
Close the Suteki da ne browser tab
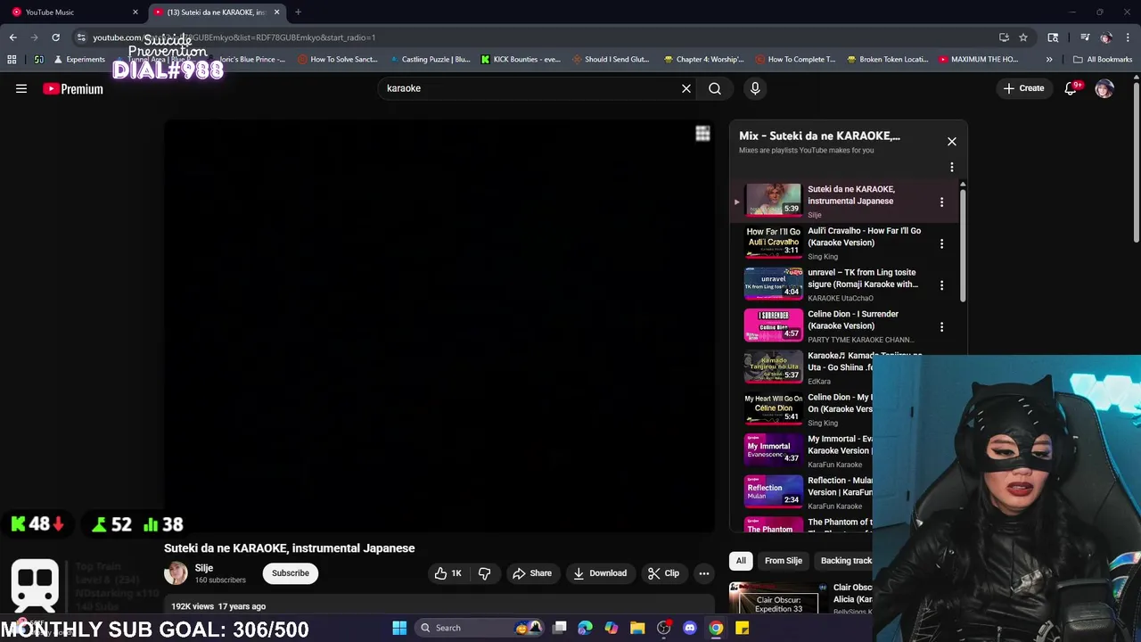277,12
